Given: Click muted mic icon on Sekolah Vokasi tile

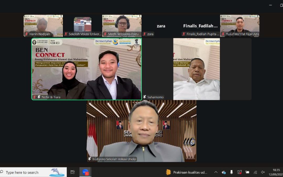Looking at the screenshot, I should tap(66, 34).
